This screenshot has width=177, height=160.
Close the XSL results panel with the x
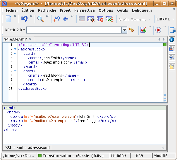pos(163,148)
